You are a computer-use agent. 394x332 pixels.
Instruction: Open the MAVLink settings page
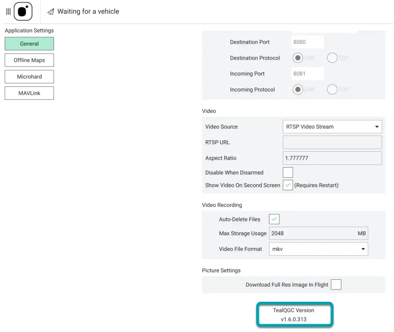29,93
